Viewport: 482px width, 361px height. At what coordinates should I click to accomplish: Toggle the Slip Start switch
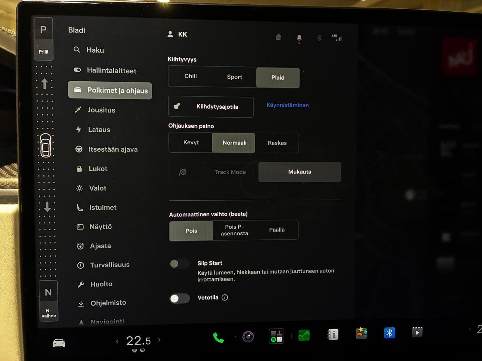(179, 264)
